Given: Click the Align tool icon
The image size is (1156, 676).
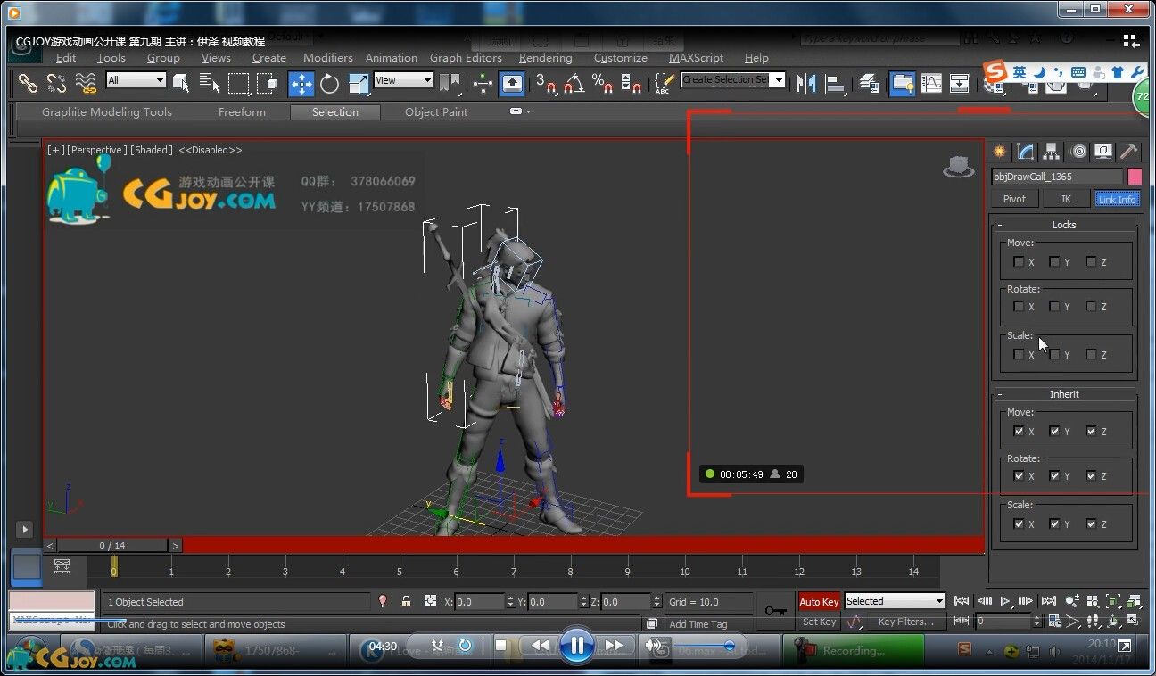Looking at the screenshot, I should coord(835,83).
